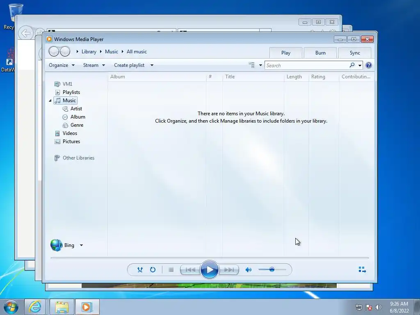Mute the volume speaker icon
The height and width of the screenshot is (315, 420).
pyautogui.click(x=248, y=270)
